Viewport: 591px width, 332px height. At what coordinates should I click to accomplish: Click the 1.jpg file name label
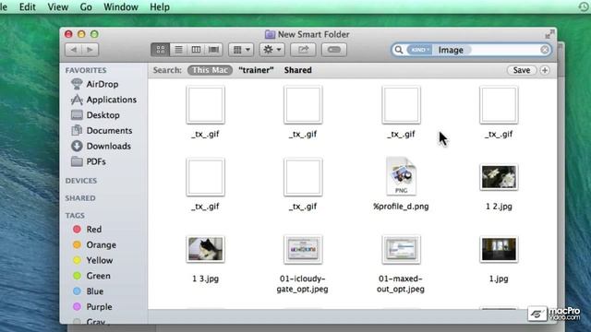click(499, 279)
